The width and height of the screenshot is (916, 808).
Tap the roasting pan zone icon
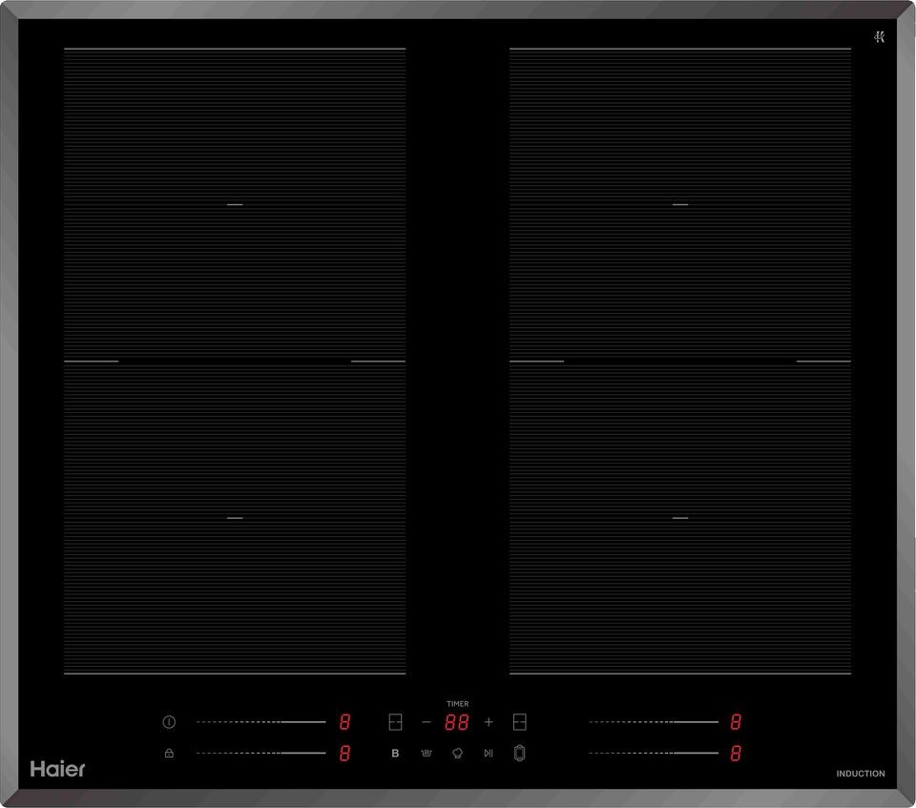click(519, 753)
